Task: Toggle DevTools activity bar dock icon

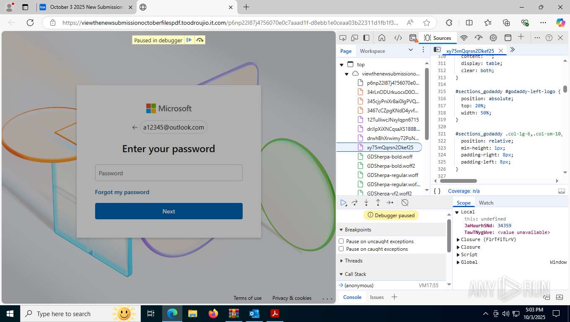Action: point(366,38)
